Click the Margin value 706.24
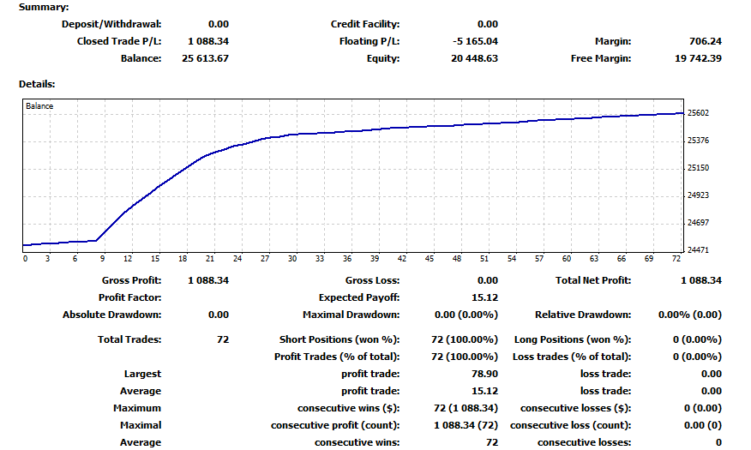This screenshot has width=751, height=450. (706, 41)
